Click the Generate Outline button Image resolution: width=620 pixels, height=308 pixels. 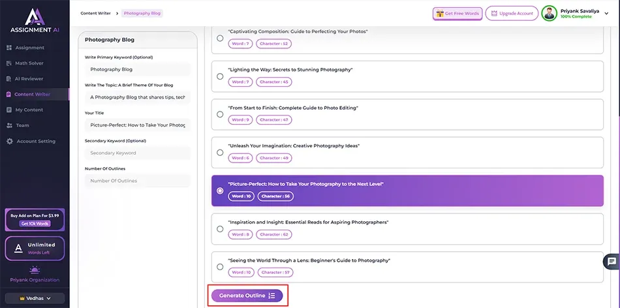coord(247,296)
